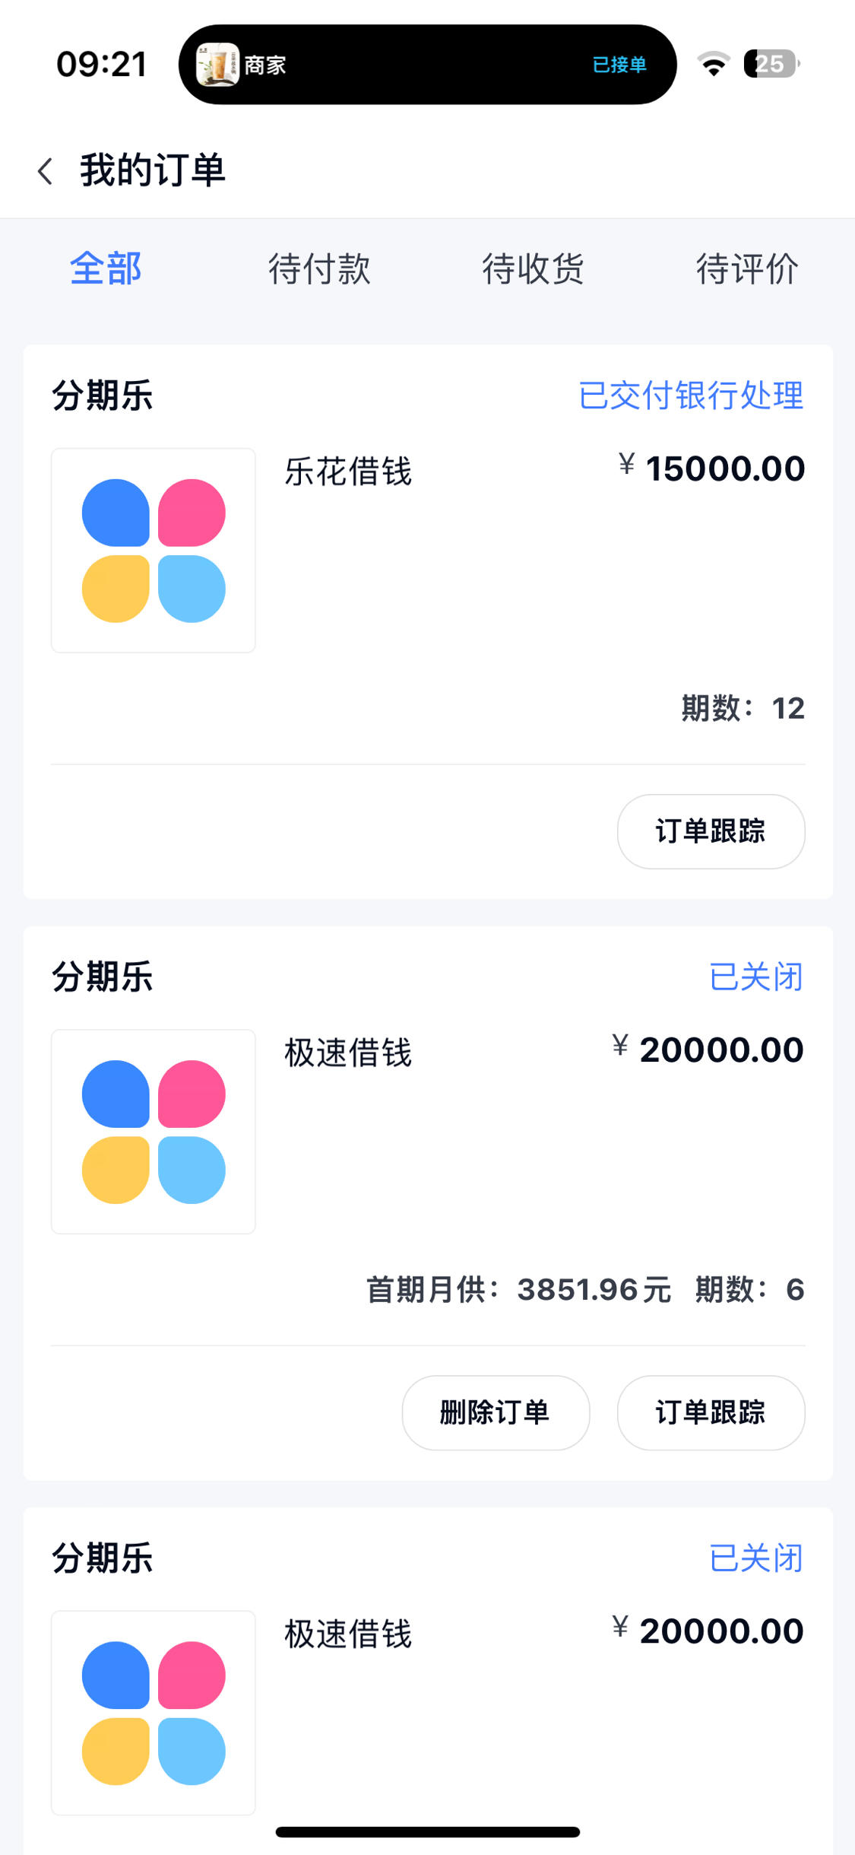
Task: Tap the first 已关闭 status label
Action: pyautogui.click(x=756, y=977)
